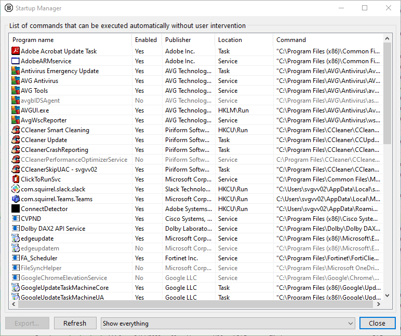Click the horizontal scrollbar right arrow
This screenshot has width=401, height=336.
point(379,304)
